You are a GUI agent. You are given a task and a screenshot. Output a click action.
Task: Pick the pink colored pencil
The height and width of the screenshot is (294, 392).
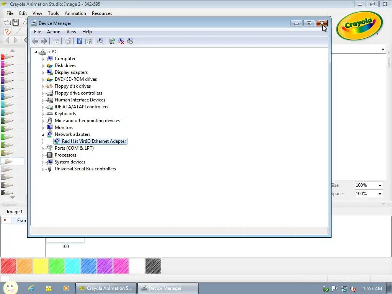[x=7, y=65]
